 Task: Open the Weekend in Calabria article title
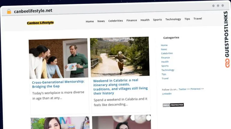pyautogui.click(x=120, y=87)
